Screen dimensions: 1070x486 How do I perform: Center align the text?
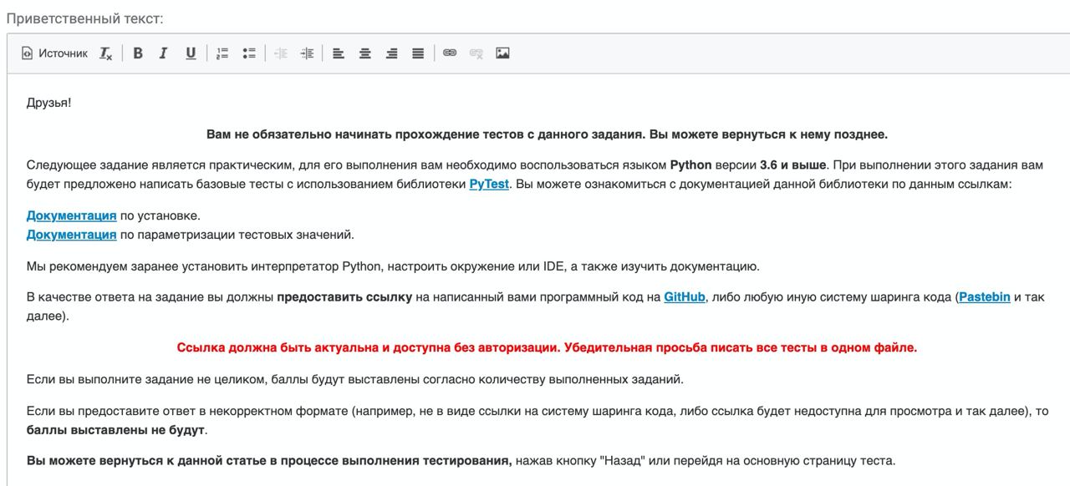click(365, 53)
